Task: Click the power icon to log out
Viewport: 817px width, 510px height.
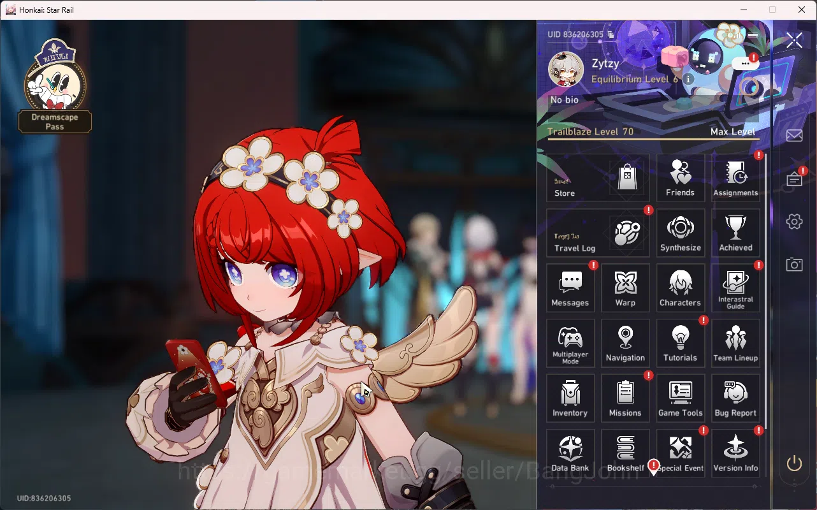Action: (794, 463)
